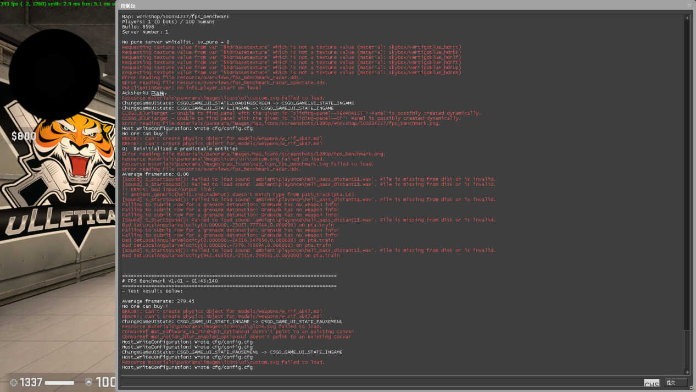Screen dimensions: 696x392
Task: Click '0: Reinitialized 4 predictable entities'
Action: pos(180,148)
